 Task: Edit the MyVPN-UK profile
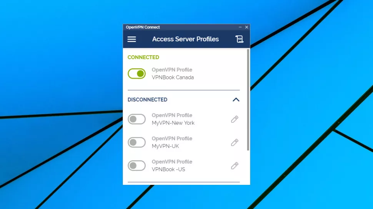[235, 142]
